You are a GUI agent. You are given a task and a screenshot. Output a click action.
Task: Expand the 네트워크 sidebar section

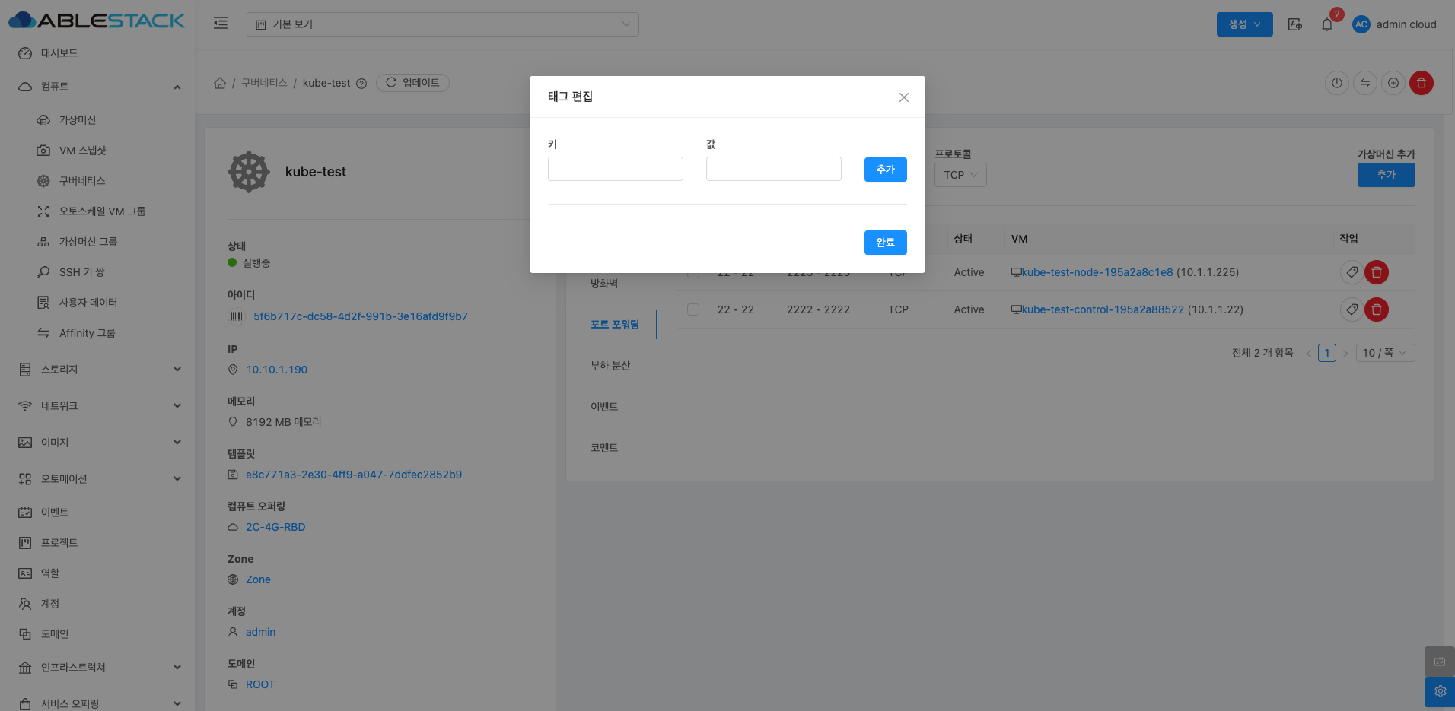[97, 406]
